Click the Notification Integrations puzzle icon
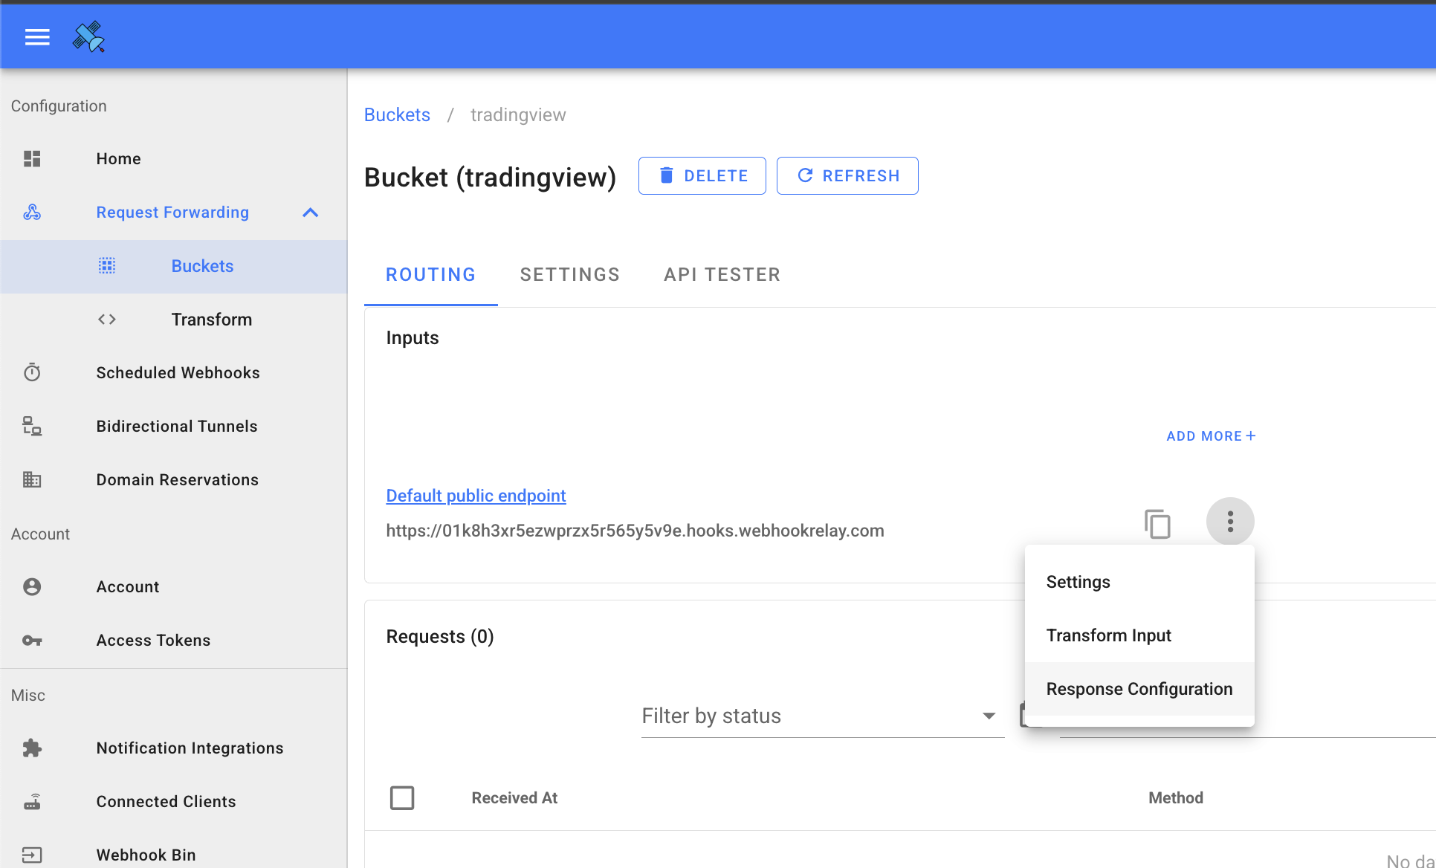Screen dimensions: 1436x868 32,748
